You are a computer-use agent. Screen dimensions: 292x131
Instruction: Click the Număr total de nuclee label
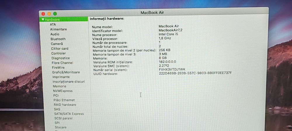click(x=110, y=47)
